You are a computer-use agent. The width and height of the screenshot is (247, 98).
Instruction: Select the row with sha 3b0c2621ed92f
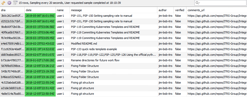[x=123, y=16]
